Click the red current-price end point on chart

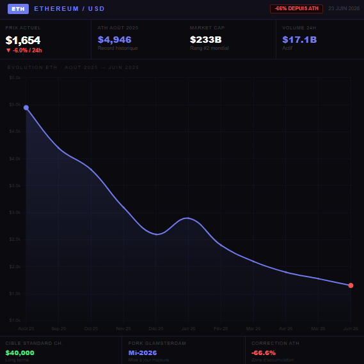[x=351, y=285]
